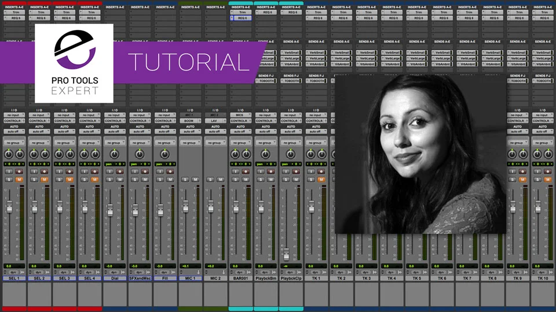Record-enable the Dial track
Viewport: 556px width, 312px height.
[x=120, y=172]
